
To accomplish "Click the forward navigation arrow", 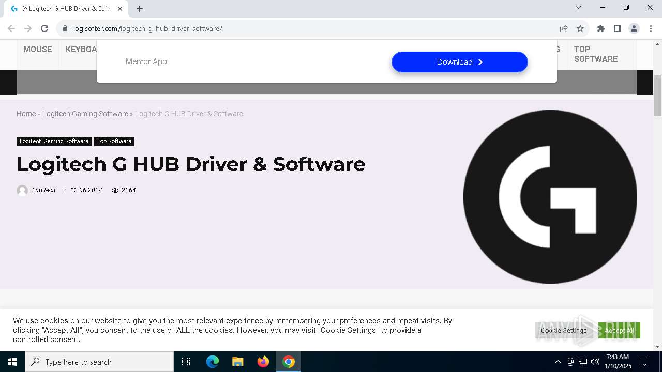I will pos(28,28).
